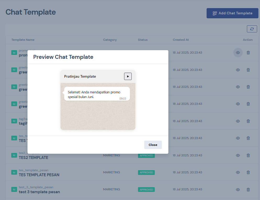Click the Id language badge of TES2 TEMPLATE
The height and width of the screenshot is (200, 260).
click(x=14, y=155)
